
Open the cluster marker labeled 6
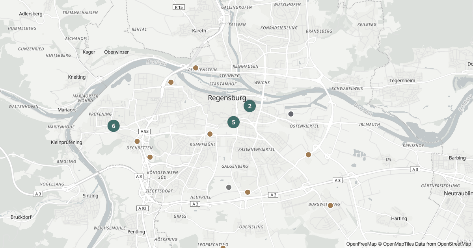tap(114, 126)
